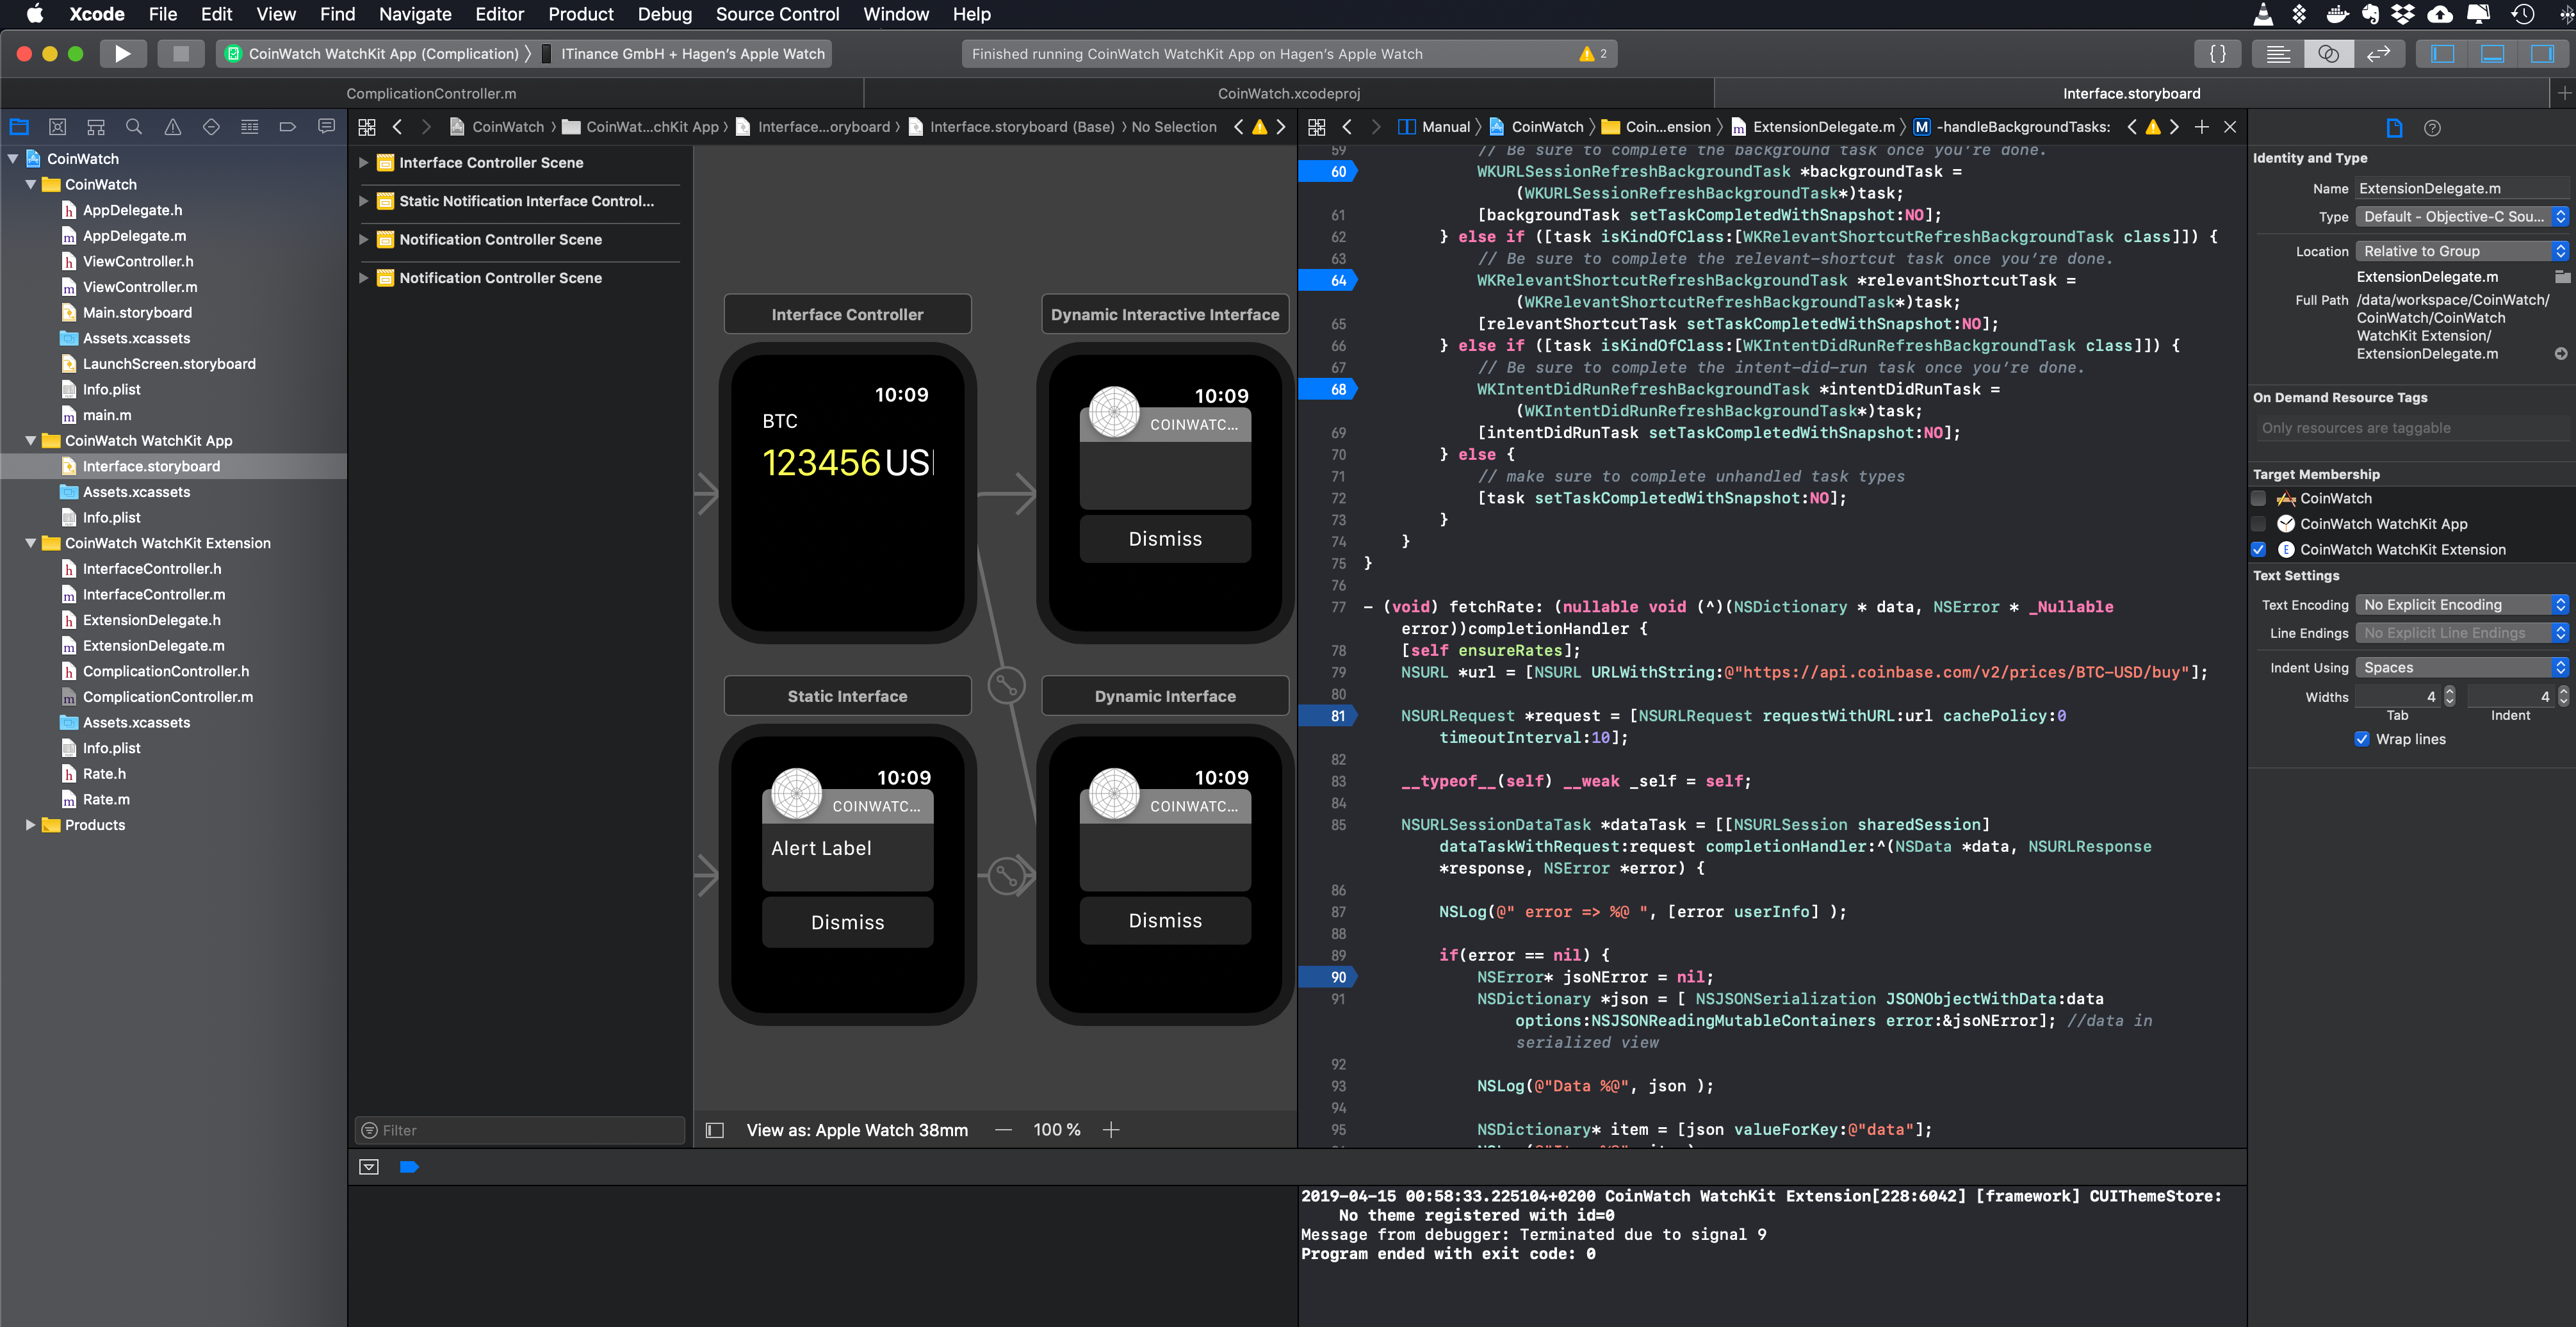Increment the Tab width stepper

click(2449, 691)
